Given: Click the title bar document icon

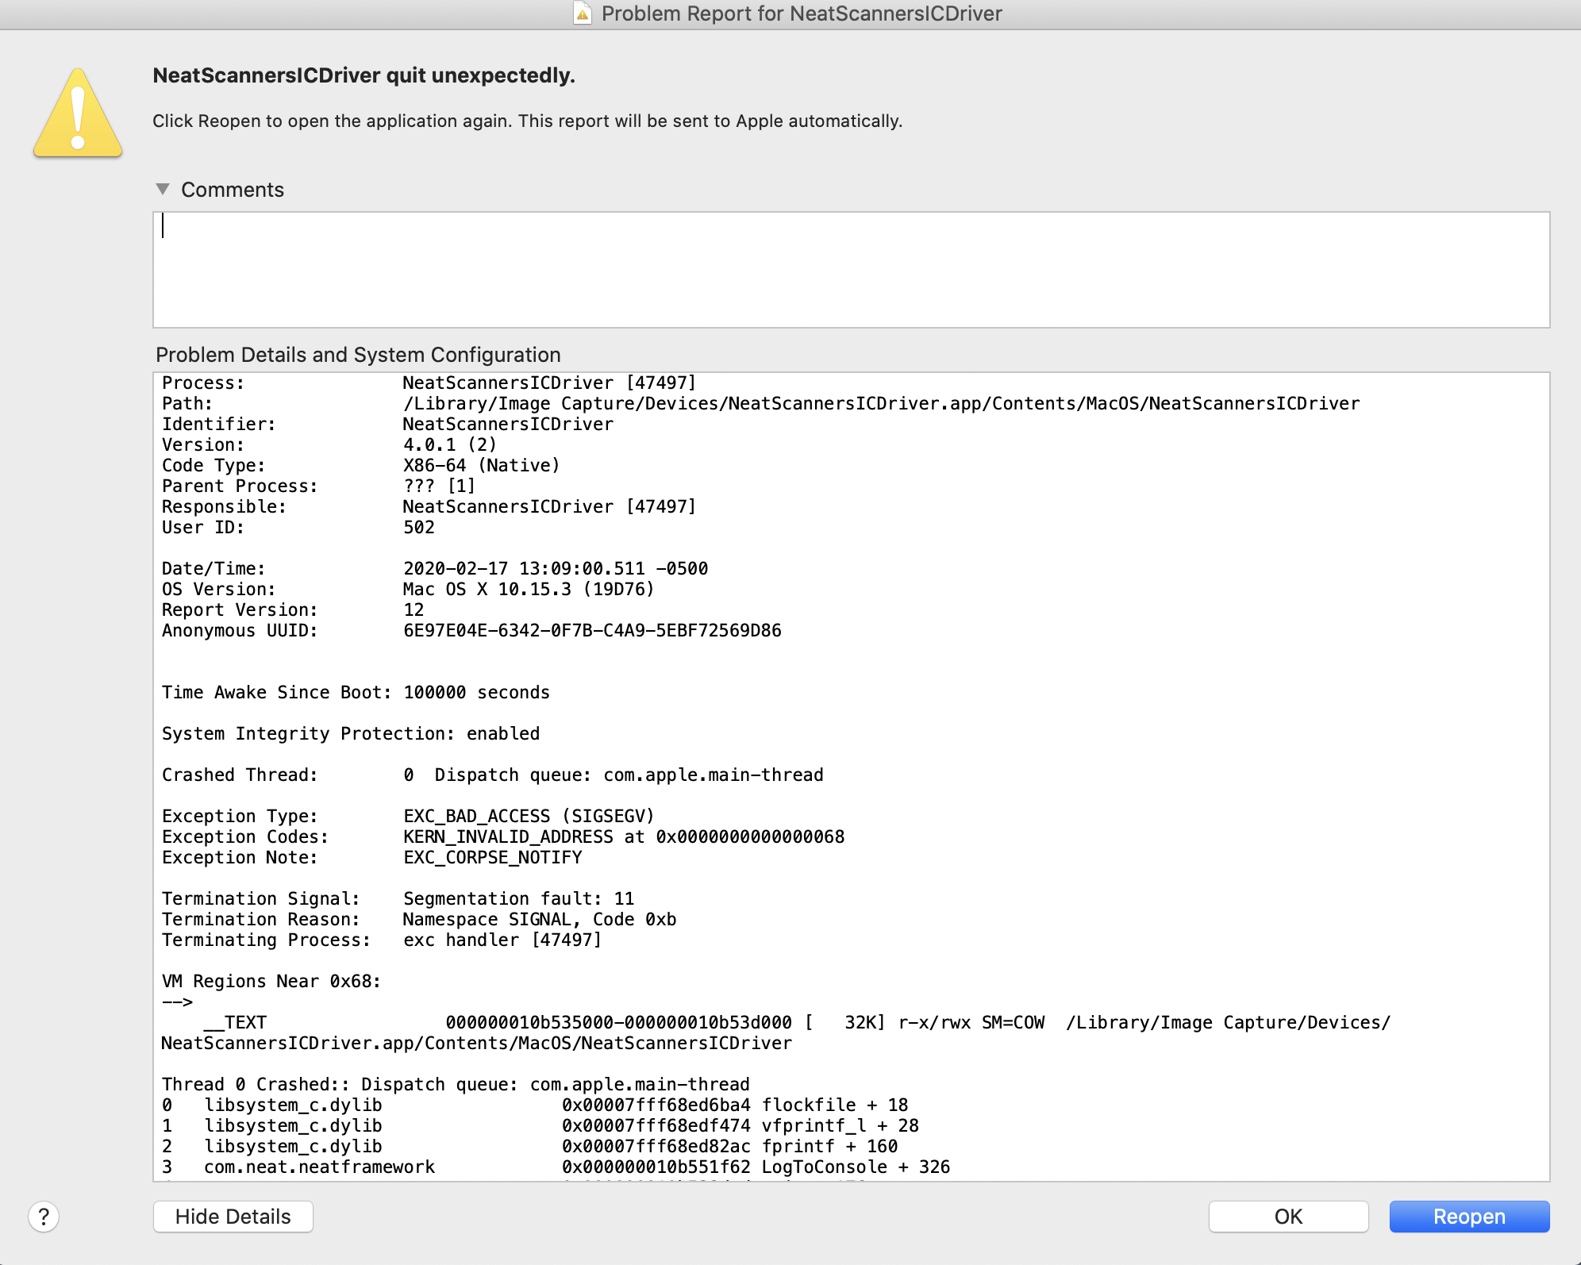Looking at the screenshot, I should pos(583,13).
